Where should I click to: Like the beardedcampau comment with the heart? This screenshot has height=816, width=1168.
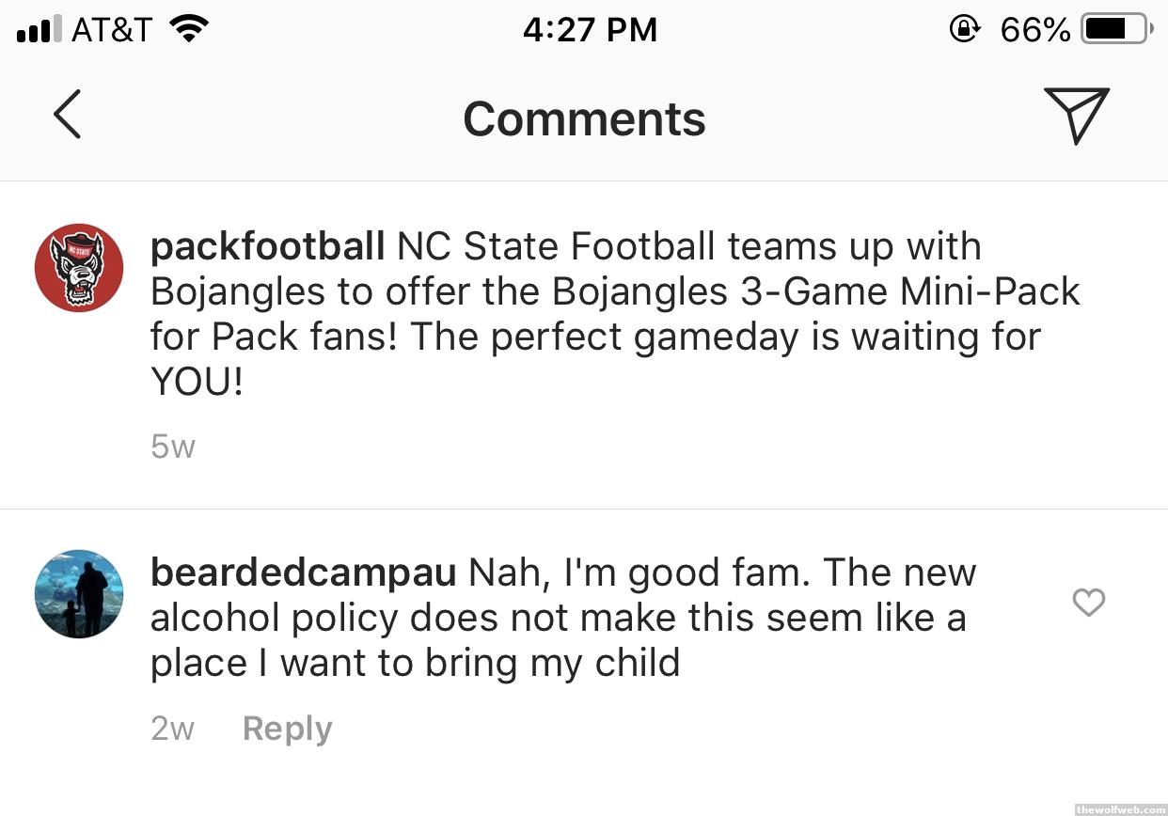tap(1088, 603)
